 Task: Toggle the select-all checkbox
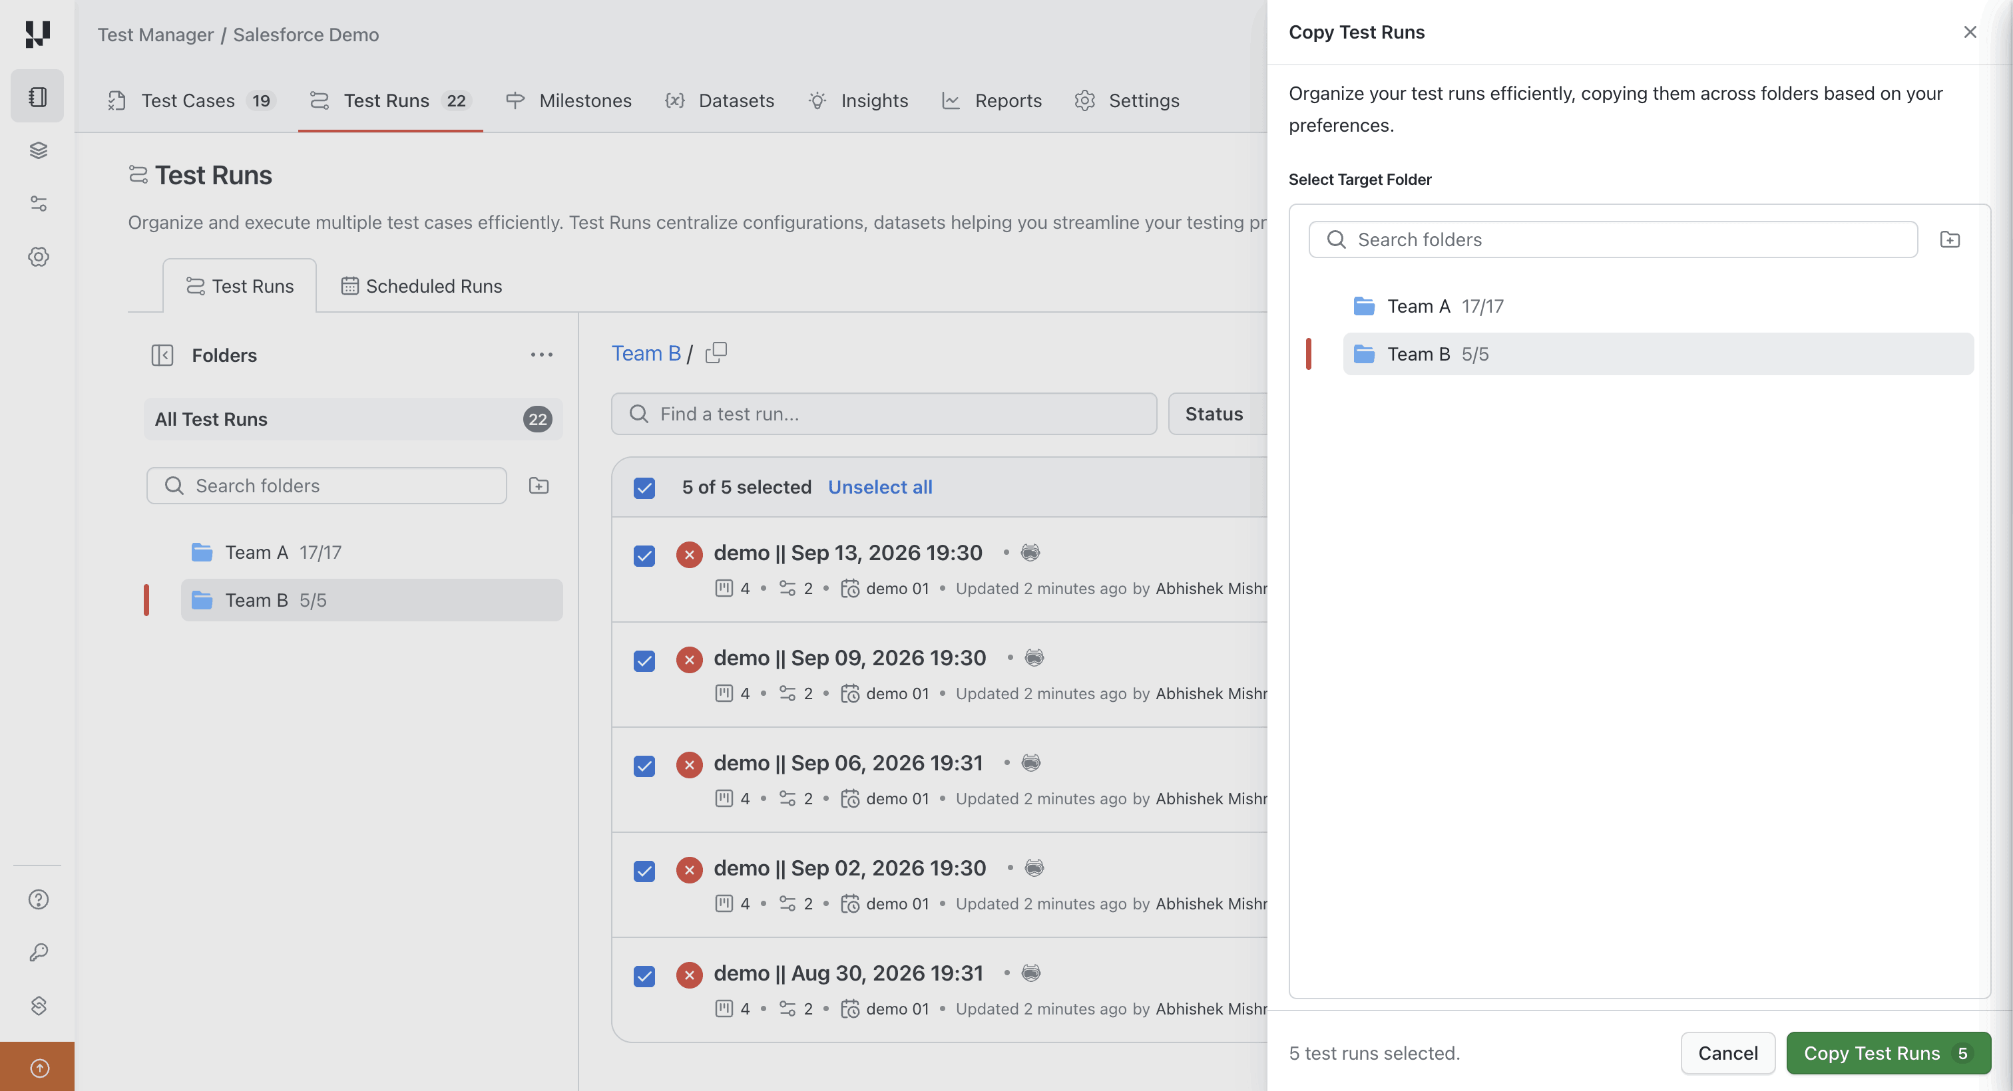pyautogui.click(x=644, y=488)
